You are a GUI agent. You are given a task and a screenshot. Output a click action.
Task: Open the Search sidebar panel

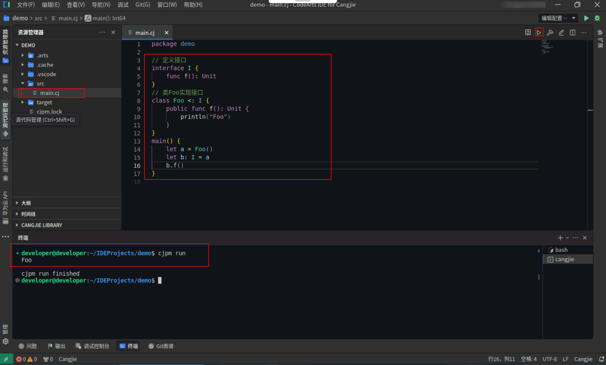[5, 83]
